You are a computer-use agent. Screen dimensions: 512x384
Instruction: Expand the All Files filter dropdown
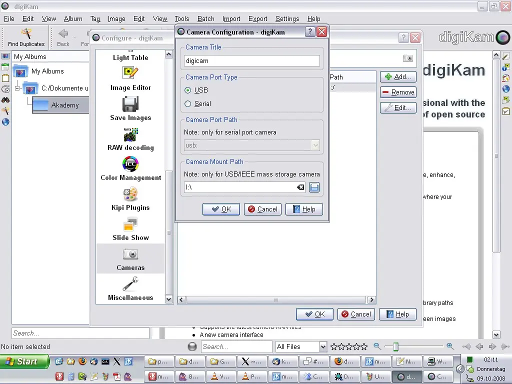point(322,346)
